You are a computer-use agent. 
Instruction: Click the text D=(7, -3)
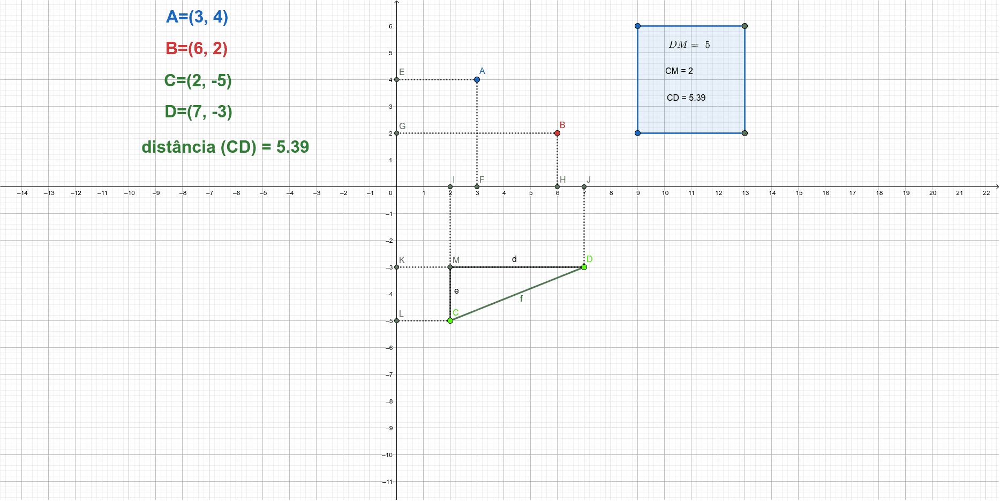pyautogui.click(x=198, y=111)
